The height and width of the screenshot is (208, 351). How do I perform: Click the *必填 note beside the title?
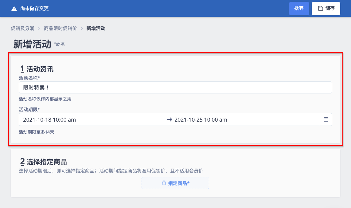59,44
